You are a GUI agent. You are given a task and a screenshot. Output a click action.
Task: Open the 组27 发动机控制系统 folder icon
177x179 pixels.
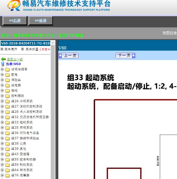click(x=7, y=107)
